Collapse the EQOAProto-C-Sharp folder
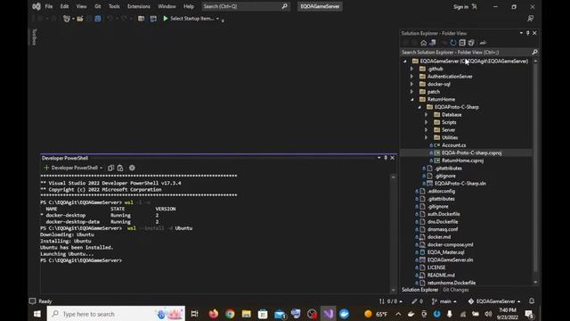Screen dimensions: 570x321 click(x=419, y=107)
